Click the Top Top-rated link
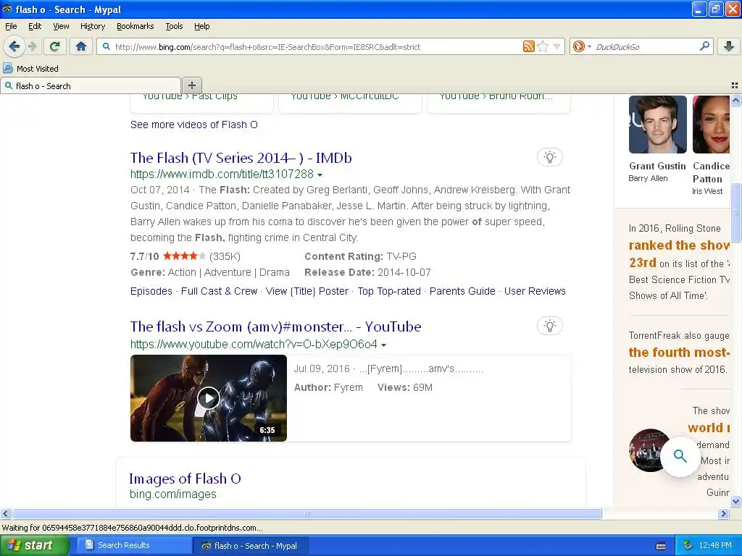 click(x=389, y=291)
